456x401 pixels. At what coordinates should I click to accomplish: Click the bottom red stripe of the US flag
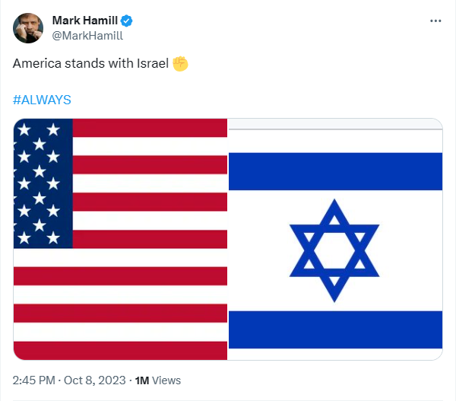click(120, 350)
